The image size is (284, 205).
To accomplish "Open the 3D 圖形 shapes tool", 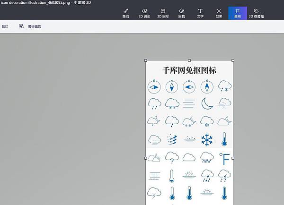I will [x=163, y=13].
